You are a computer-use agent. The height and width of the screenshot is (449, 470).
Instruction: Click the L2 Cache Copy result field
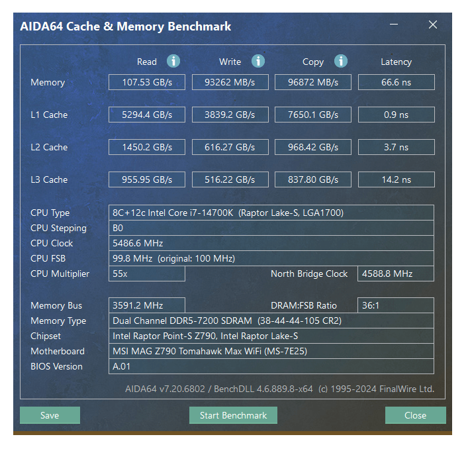(312, 147)
